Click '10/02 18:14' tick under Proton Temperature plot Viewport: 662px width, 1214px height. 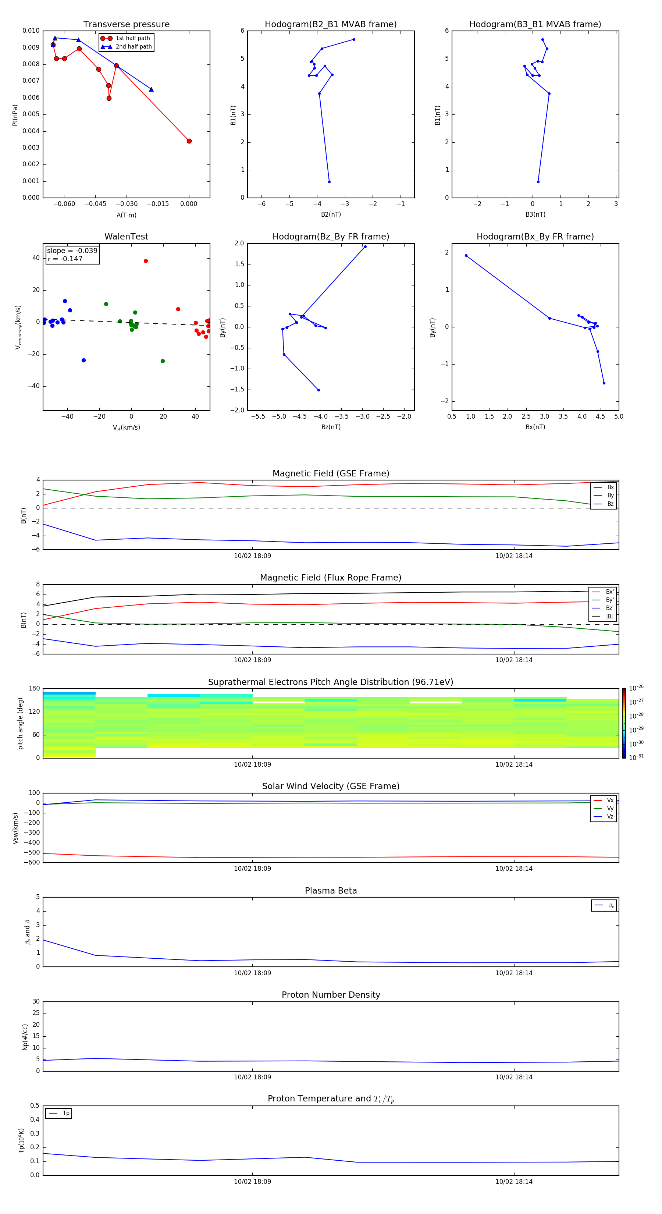pos(513,1182)
